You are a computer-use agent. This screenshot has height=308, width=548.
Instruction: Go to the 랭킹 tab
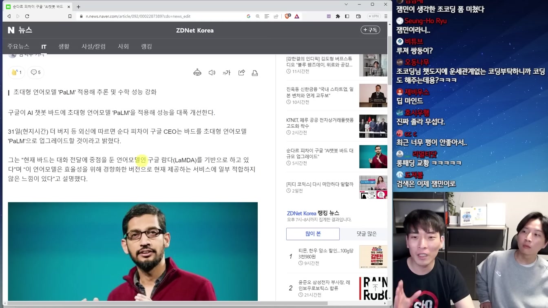tap(146, 46)
